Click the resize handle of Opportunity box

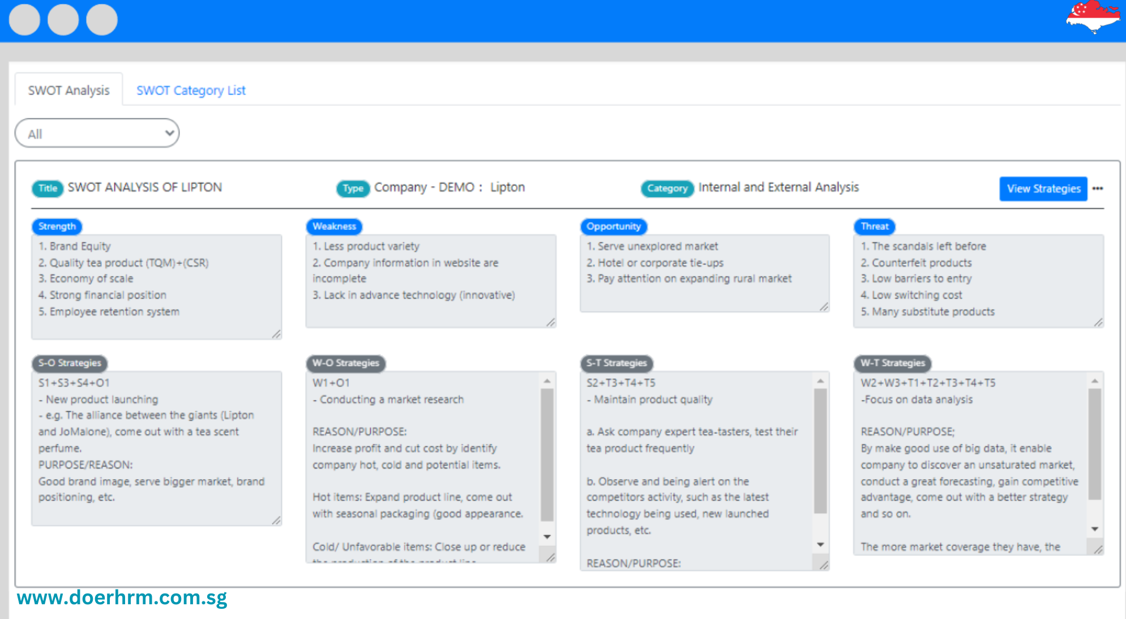(x=824, y=306)
